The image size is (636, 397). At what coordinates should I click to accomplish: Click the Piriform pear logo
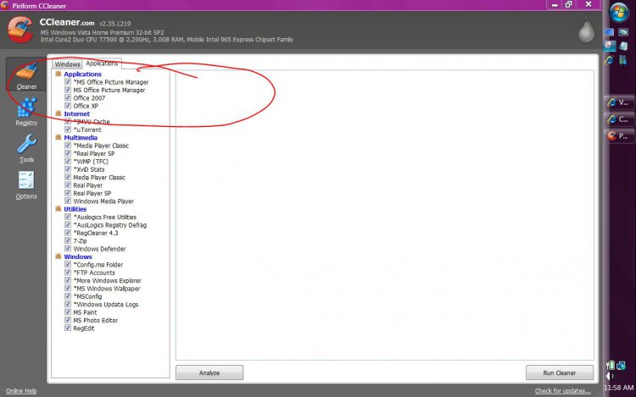586,30
